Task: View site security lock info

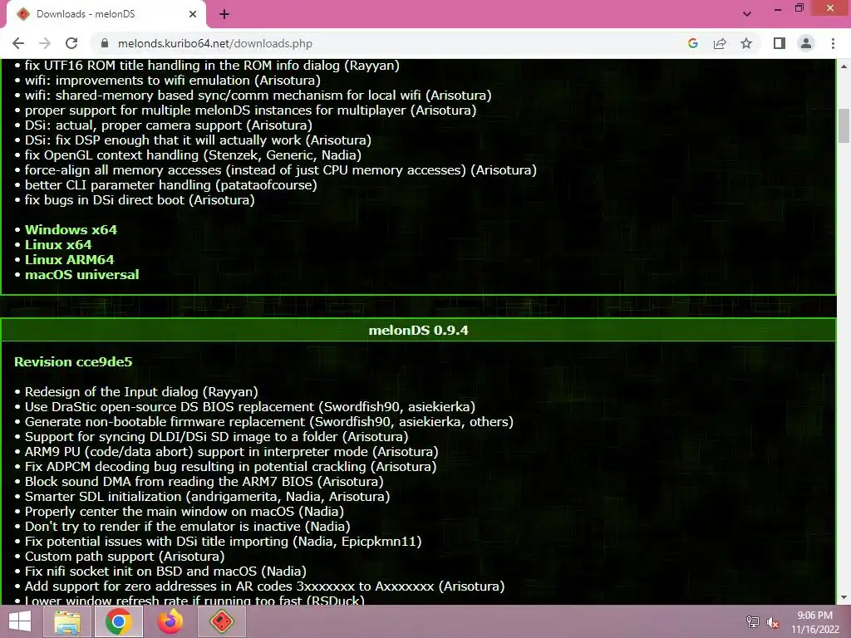Action: 106,43
